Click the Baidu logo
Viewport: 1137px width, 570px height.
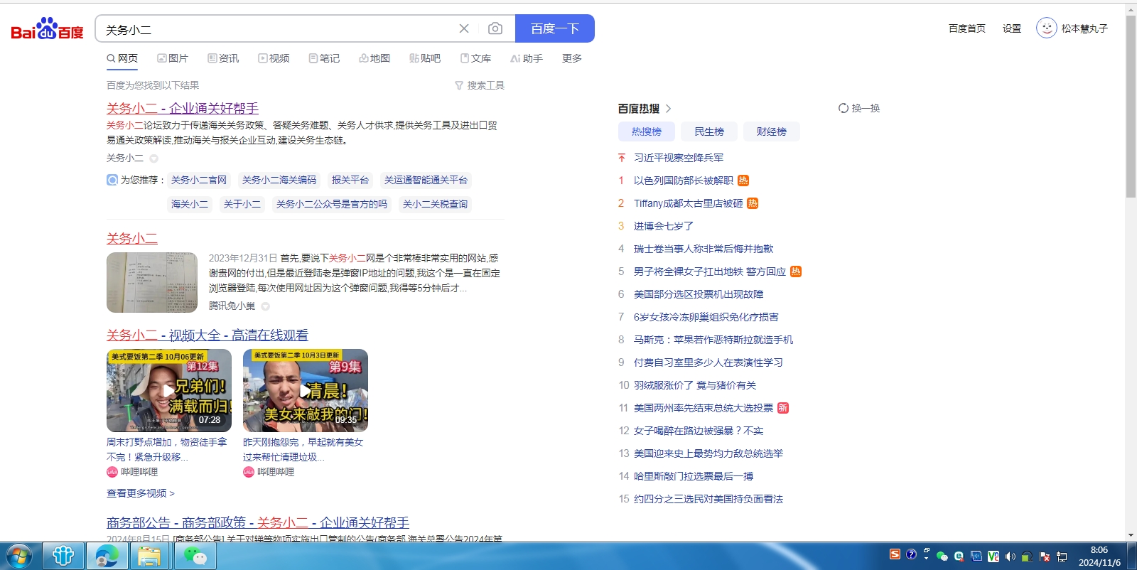47,29
